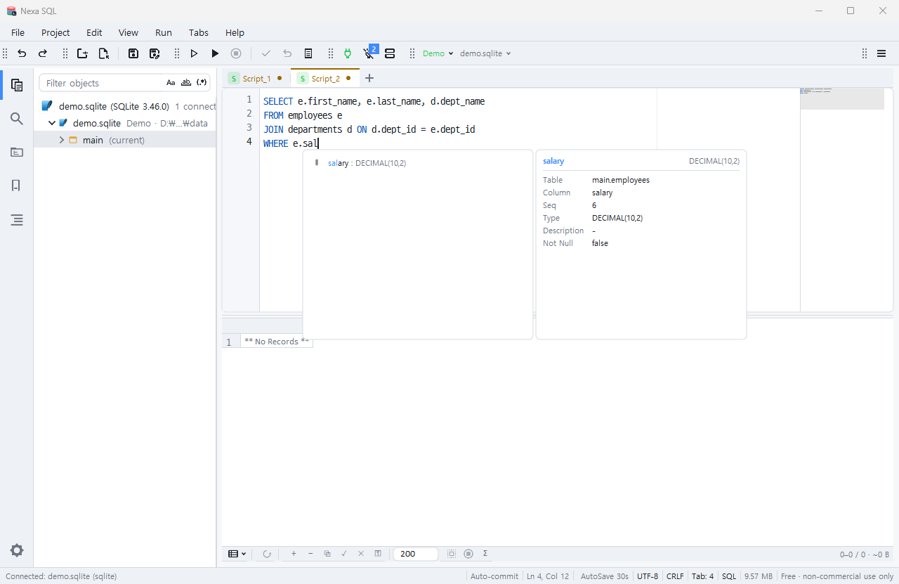The width and height of the screenshot is (899, 584).
Task: Toggle case-sensitive Aa filter option
Action: [171, 83]
